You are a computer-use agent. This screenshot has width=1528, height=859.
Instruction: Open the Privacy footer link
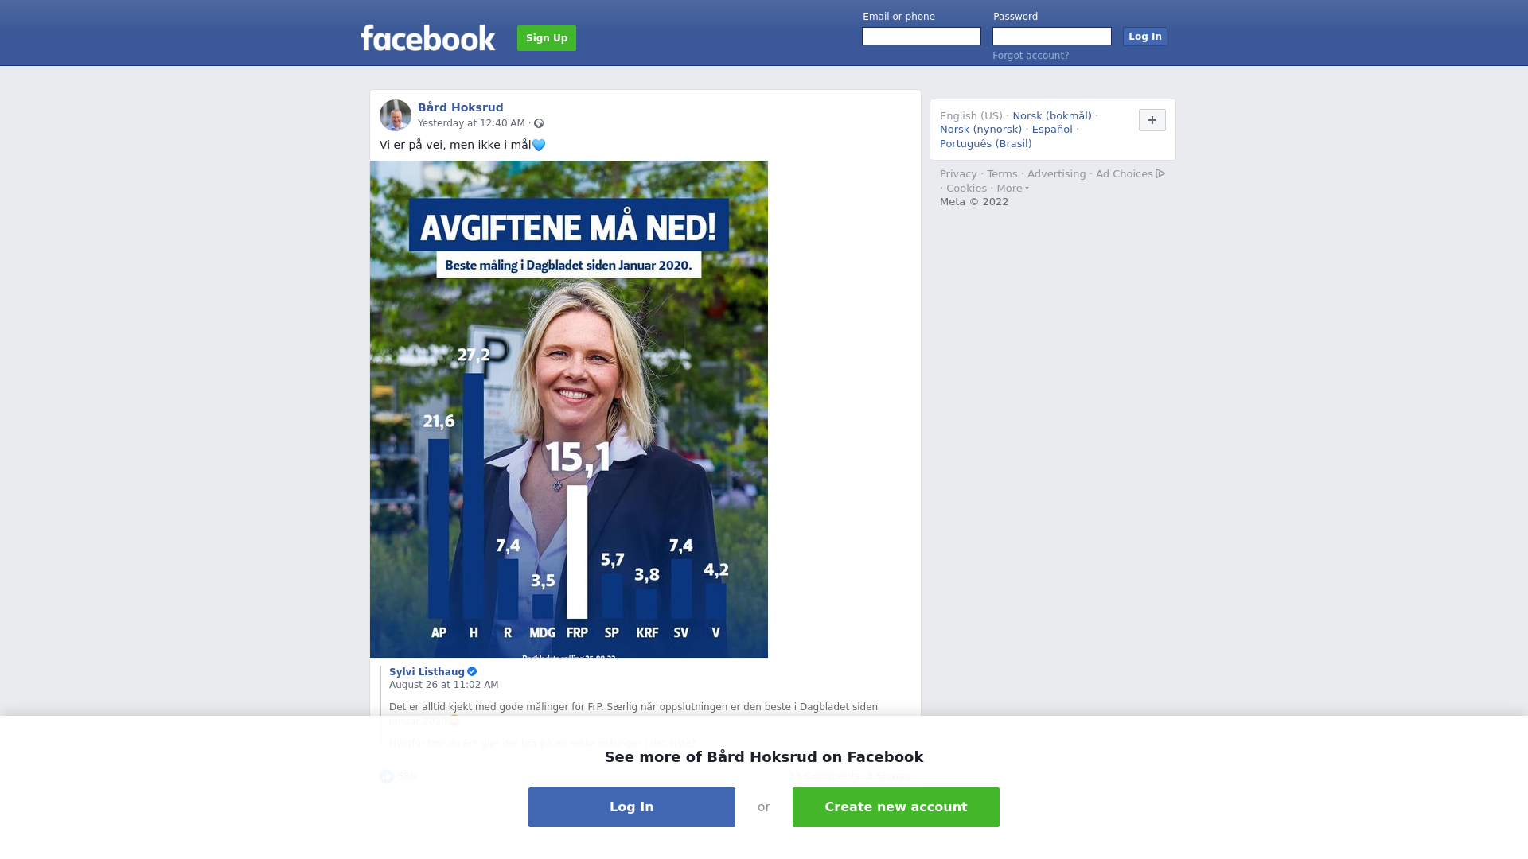pos(958,174)
